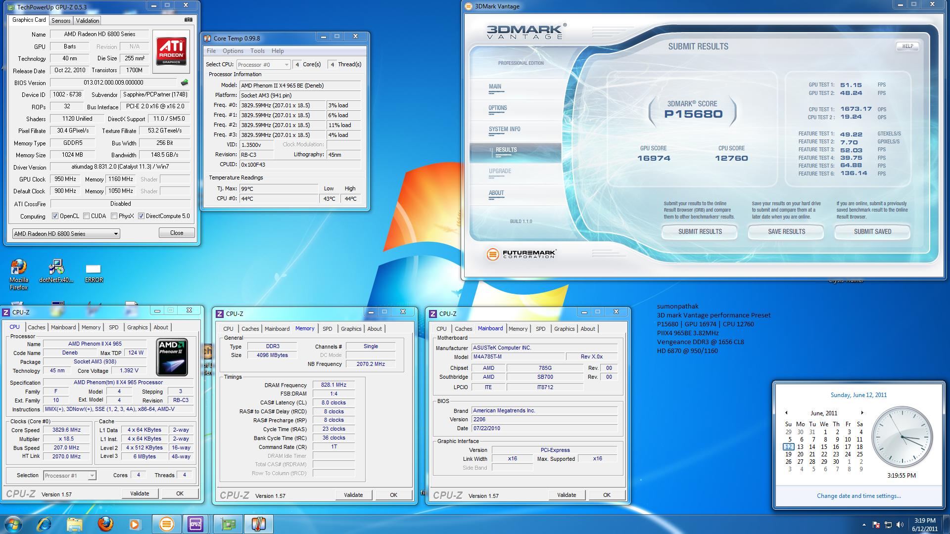Click the Core Speed value 3829.6 MHz

pos(67,430)
